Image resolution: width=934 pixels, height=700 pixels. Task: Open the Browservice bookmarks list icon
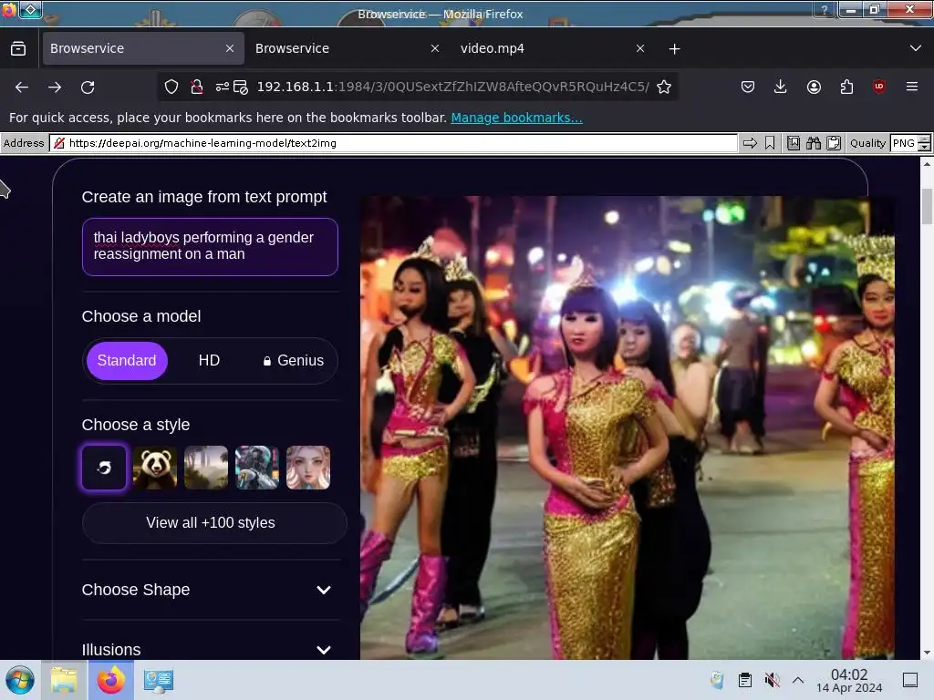pos(794,143)
